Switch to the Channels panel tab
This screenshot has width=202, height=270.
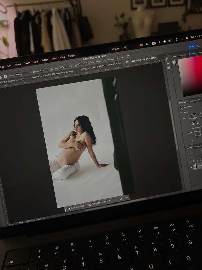(x=198, y=146)
